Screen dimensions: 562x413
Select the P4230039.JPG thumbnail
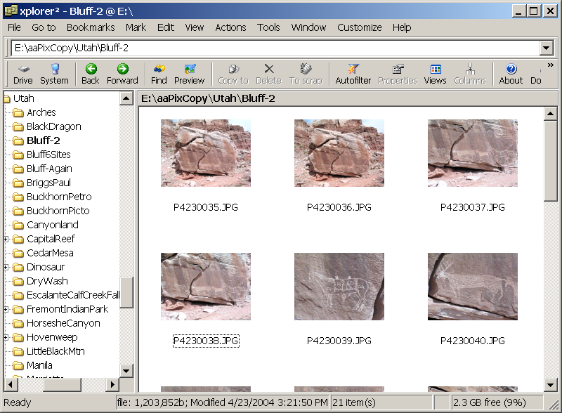(x=339, y=287)
